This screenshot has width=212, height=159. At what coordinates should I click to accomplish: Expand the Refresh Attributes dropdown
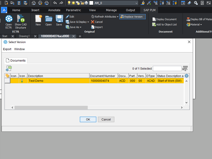tap(117, 17)
